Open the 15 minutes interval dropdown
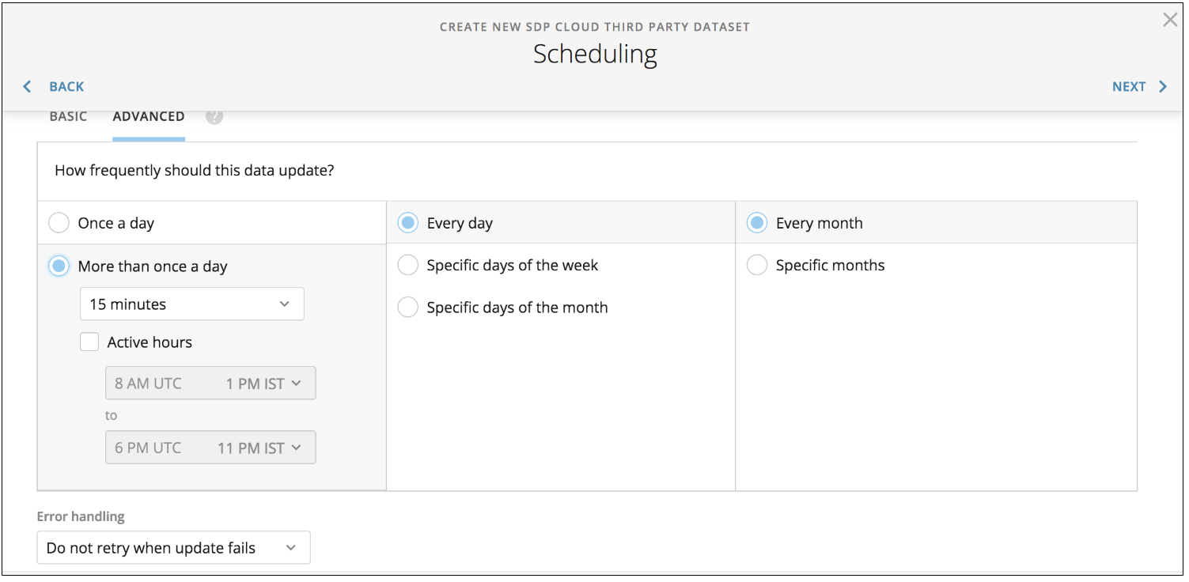This screenshot has height=582, width=1189. (192, 304)
